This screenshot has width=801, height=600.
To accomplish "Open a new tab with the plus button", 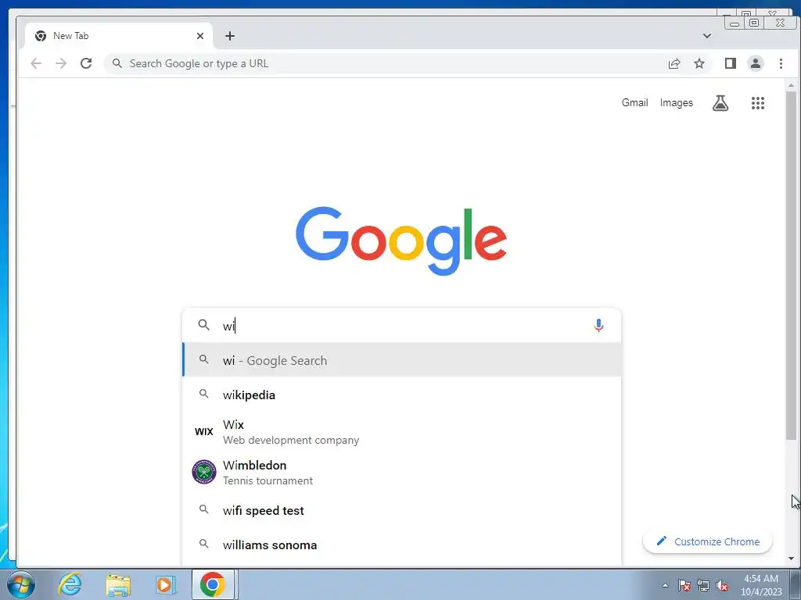I will pos(230,36).
